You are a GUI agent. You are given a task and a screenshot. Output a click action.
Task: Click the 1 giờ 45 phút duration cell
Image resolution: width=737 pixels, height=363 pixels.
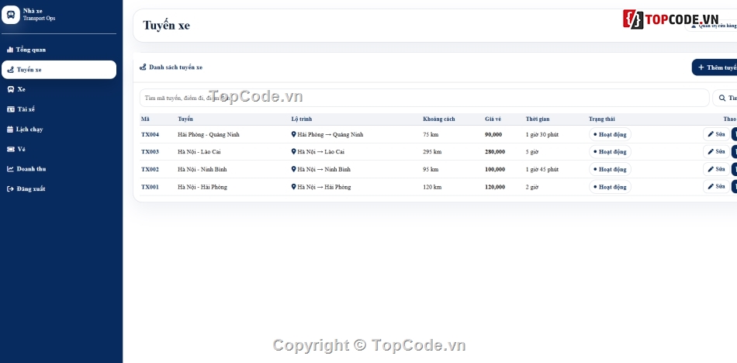tap(542, 169)
